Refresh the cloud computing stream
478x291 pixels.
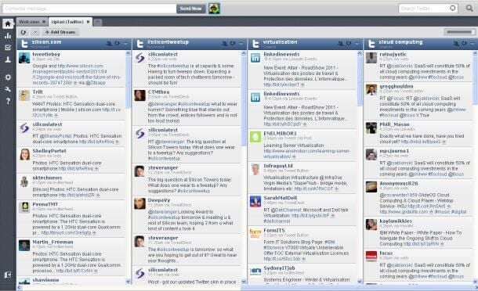click(x=464, y=44)
